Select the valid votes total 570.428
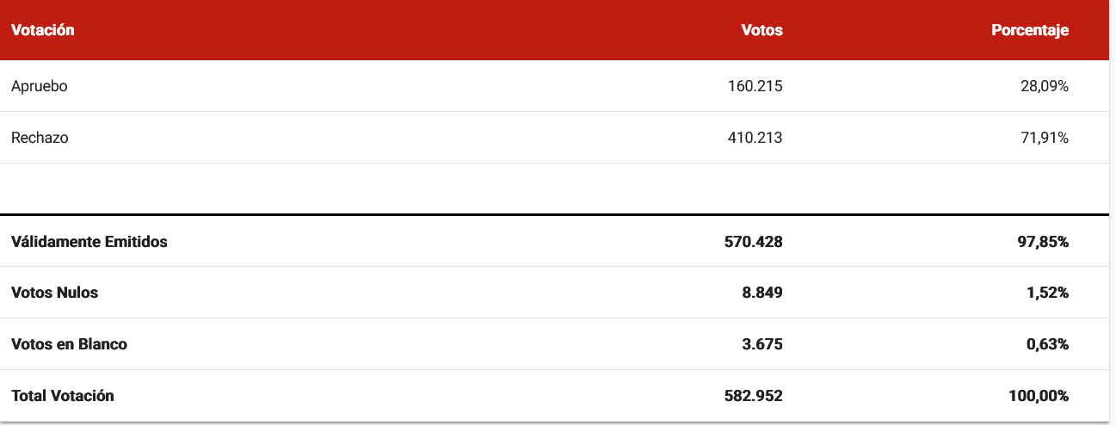 [754, 242]
